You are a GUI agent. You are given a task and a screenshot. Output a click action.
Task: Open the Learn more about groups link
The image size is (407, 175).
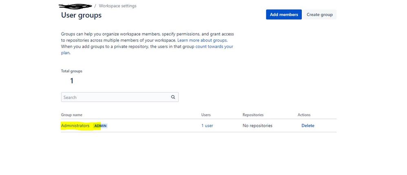(x=202, y=41)
